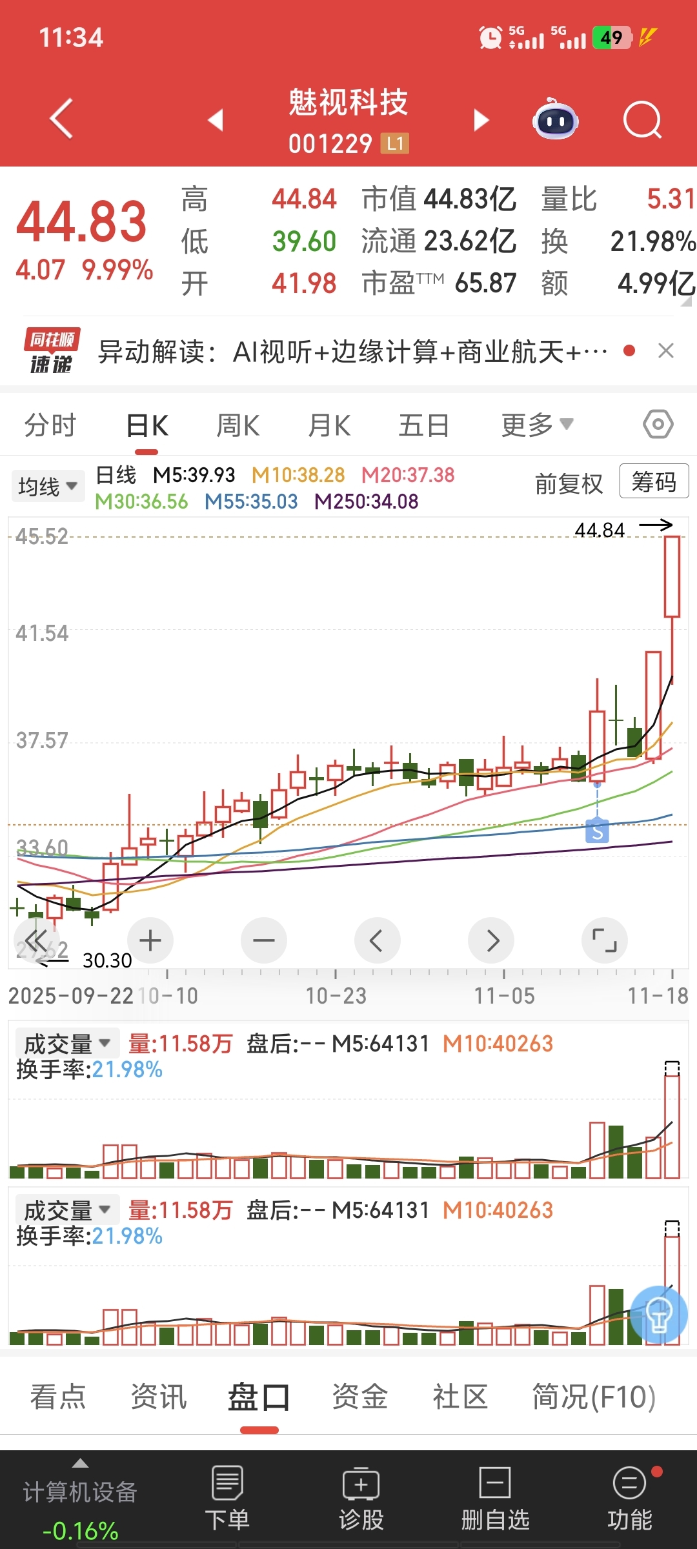This screenshot has width=697, height=1549.
Task: Select the 盘口 tab
Action: [x=259, y=1397]
